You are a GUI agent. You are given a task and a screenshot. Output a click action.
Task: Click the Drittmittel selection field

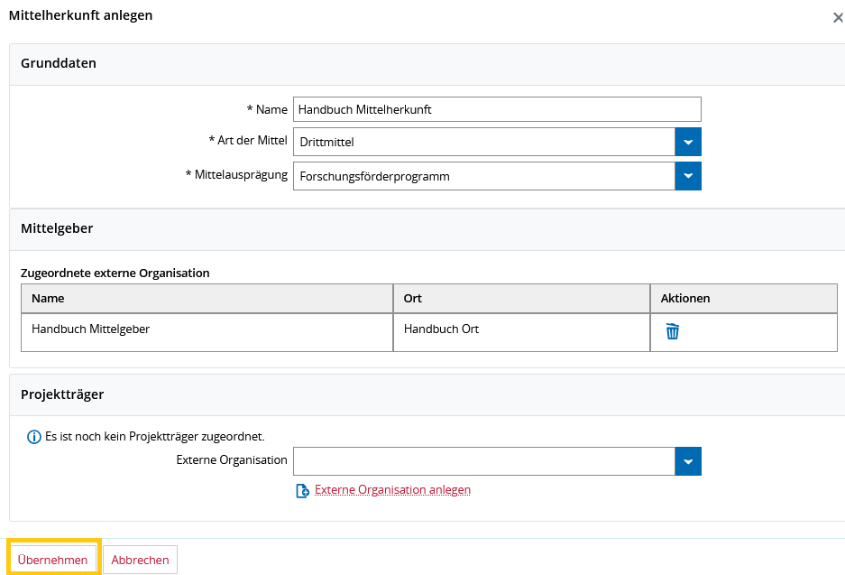pos(484,142)
